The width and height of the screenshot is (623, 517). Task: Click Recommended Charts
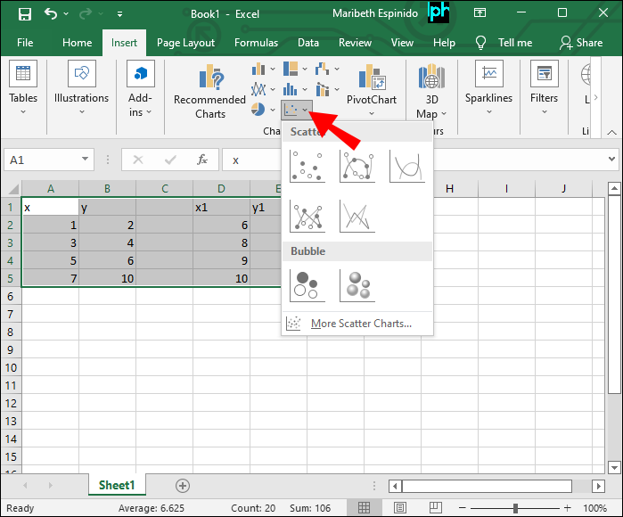[x=209, y=92]
